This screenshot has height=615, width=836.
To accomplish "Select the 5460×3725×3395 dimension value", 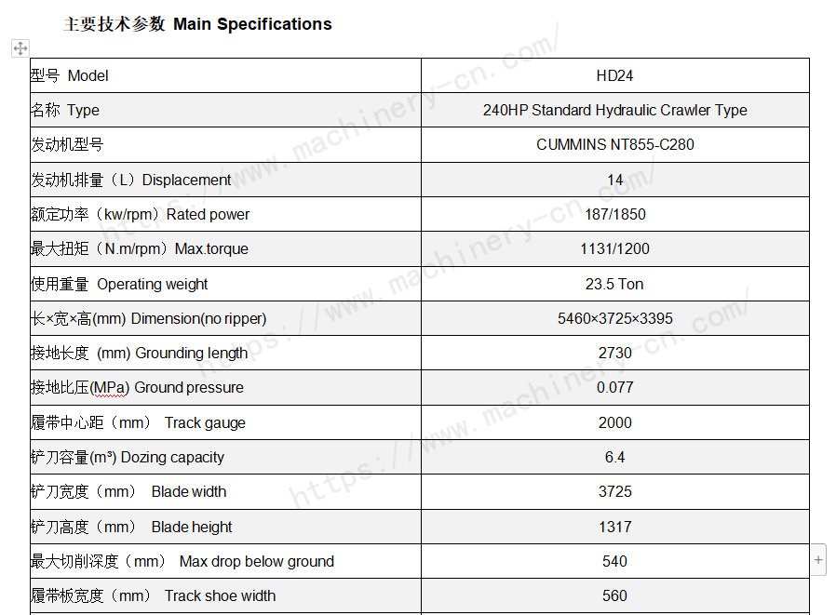I will [614, 319].
